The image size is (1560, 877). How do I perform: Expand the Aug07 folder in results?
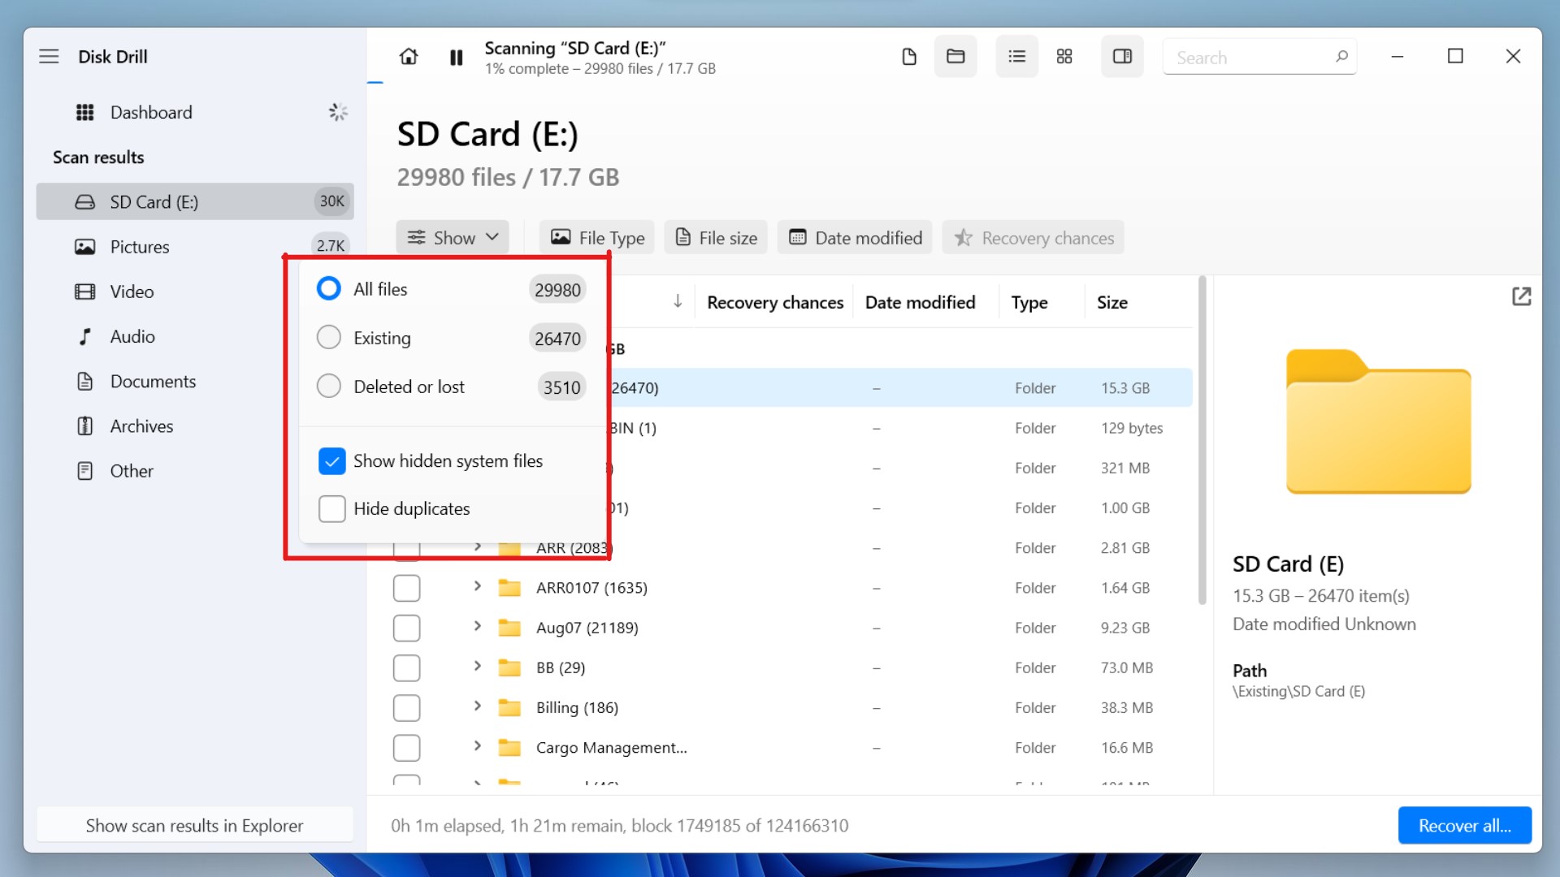(474, 626)
